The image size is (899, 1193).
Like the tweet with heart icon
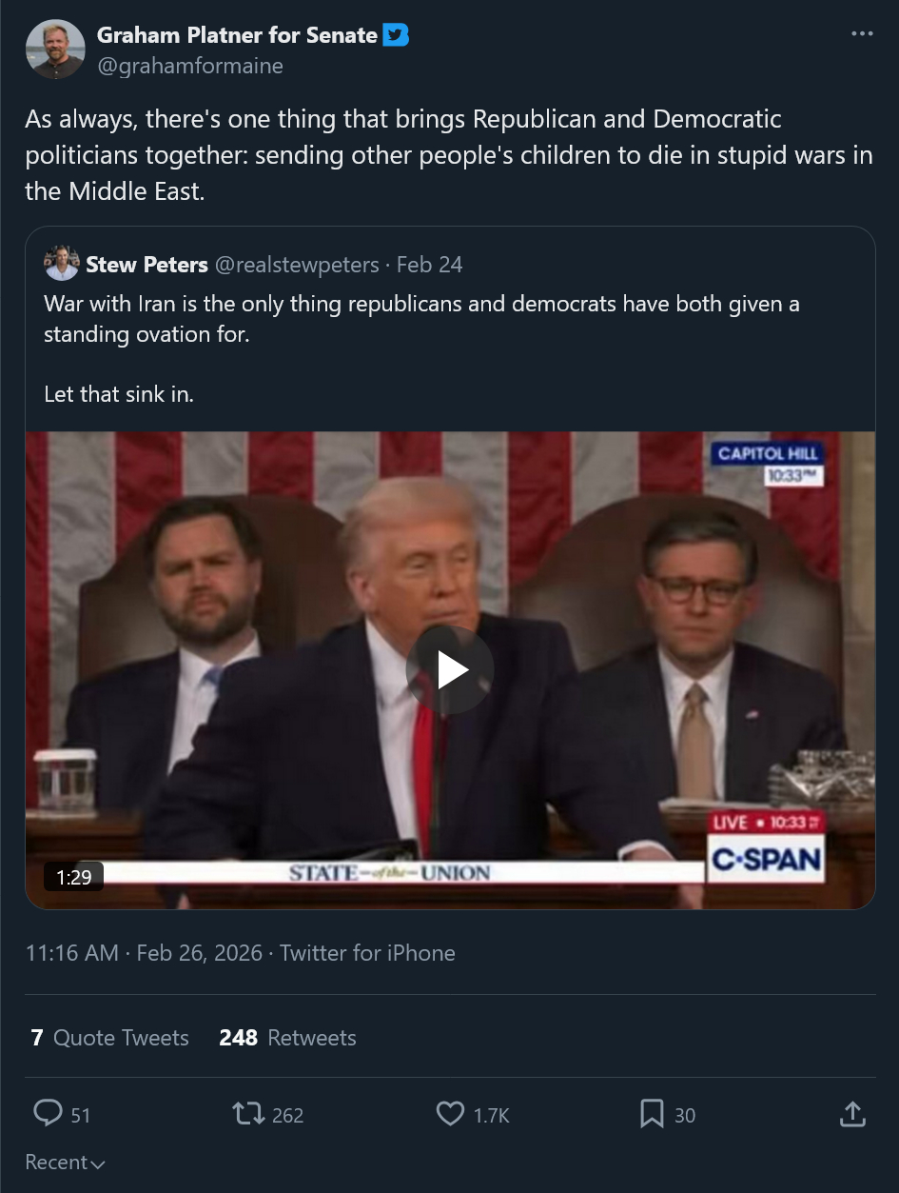450,1113
